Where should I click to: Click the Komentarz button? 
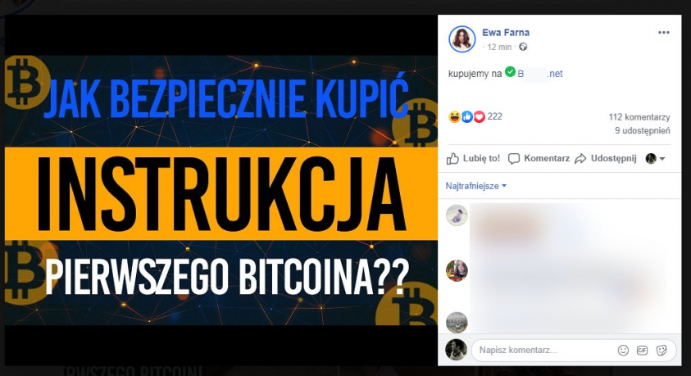539,158
